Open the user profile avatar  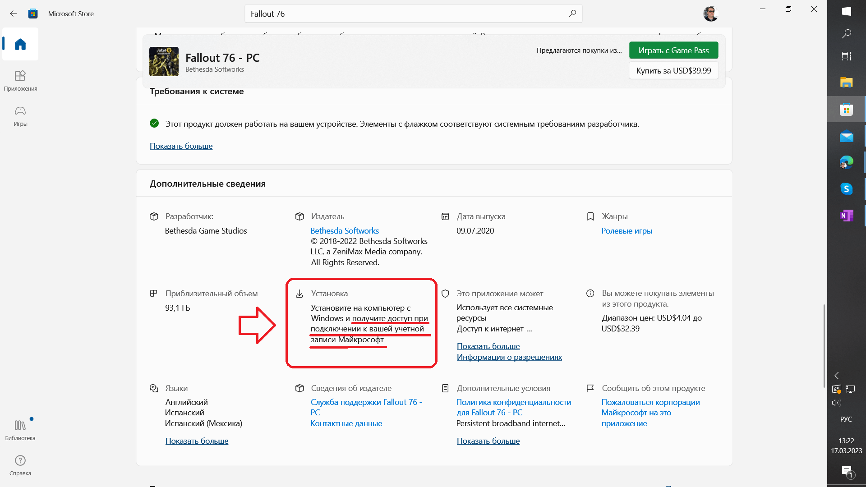point(710,14)
